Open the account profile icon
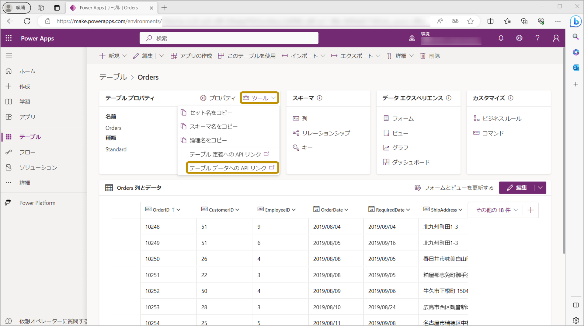This screenshot has height=326, width=584. 556,38
